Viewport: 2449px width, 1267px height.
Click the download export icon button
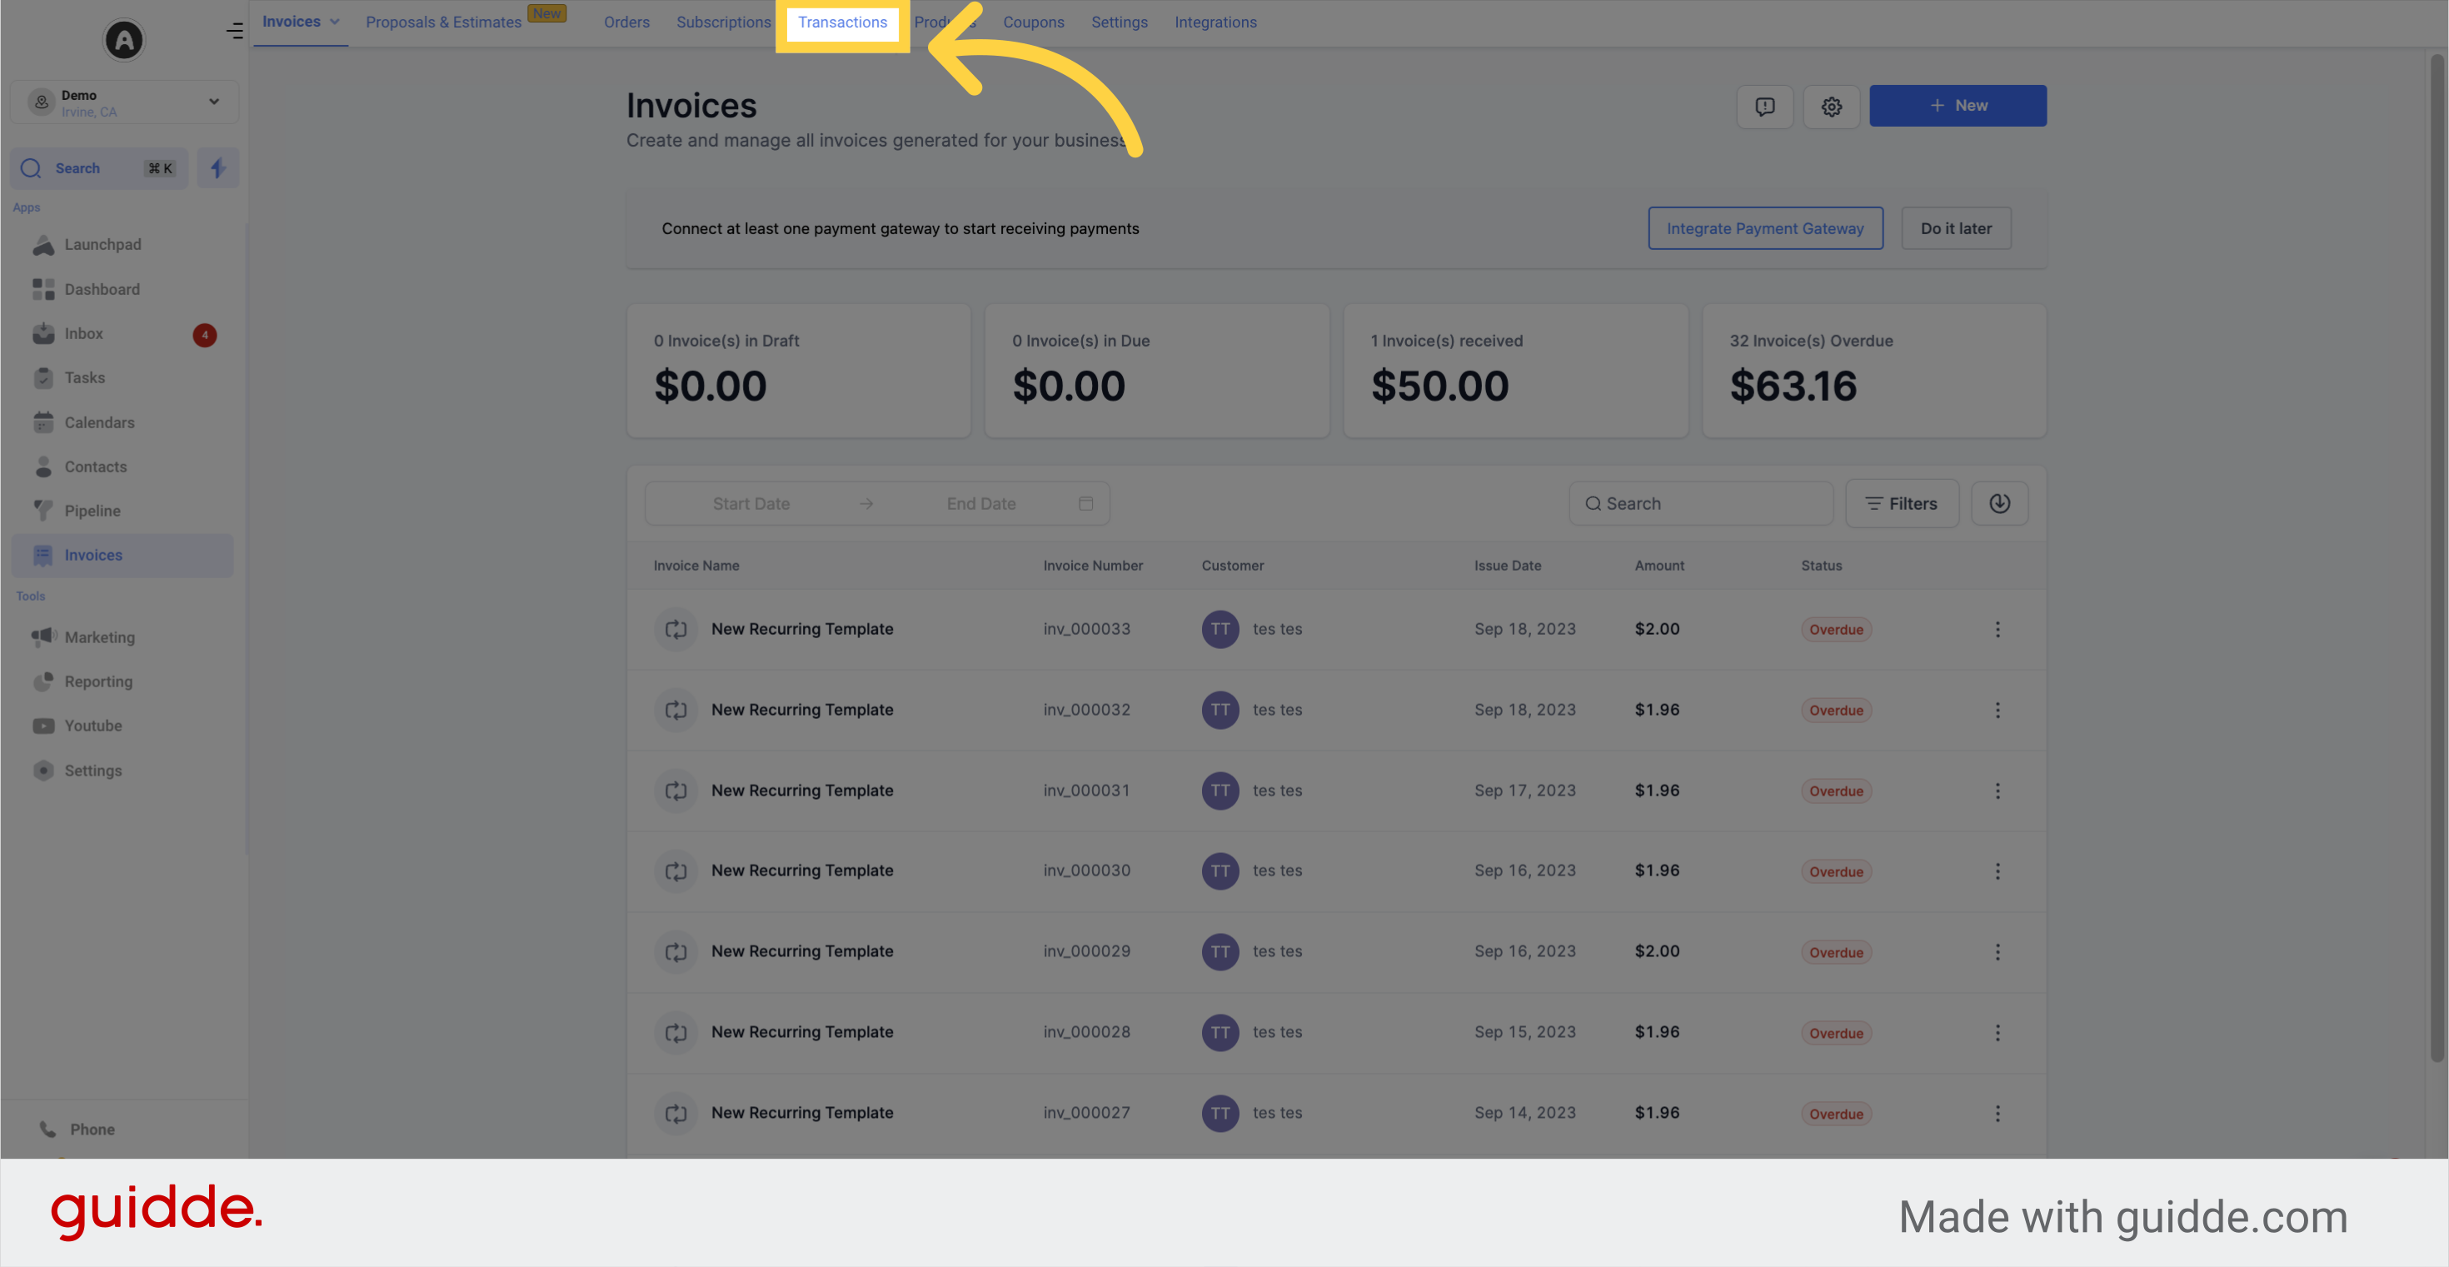[x=1999, y=504]
